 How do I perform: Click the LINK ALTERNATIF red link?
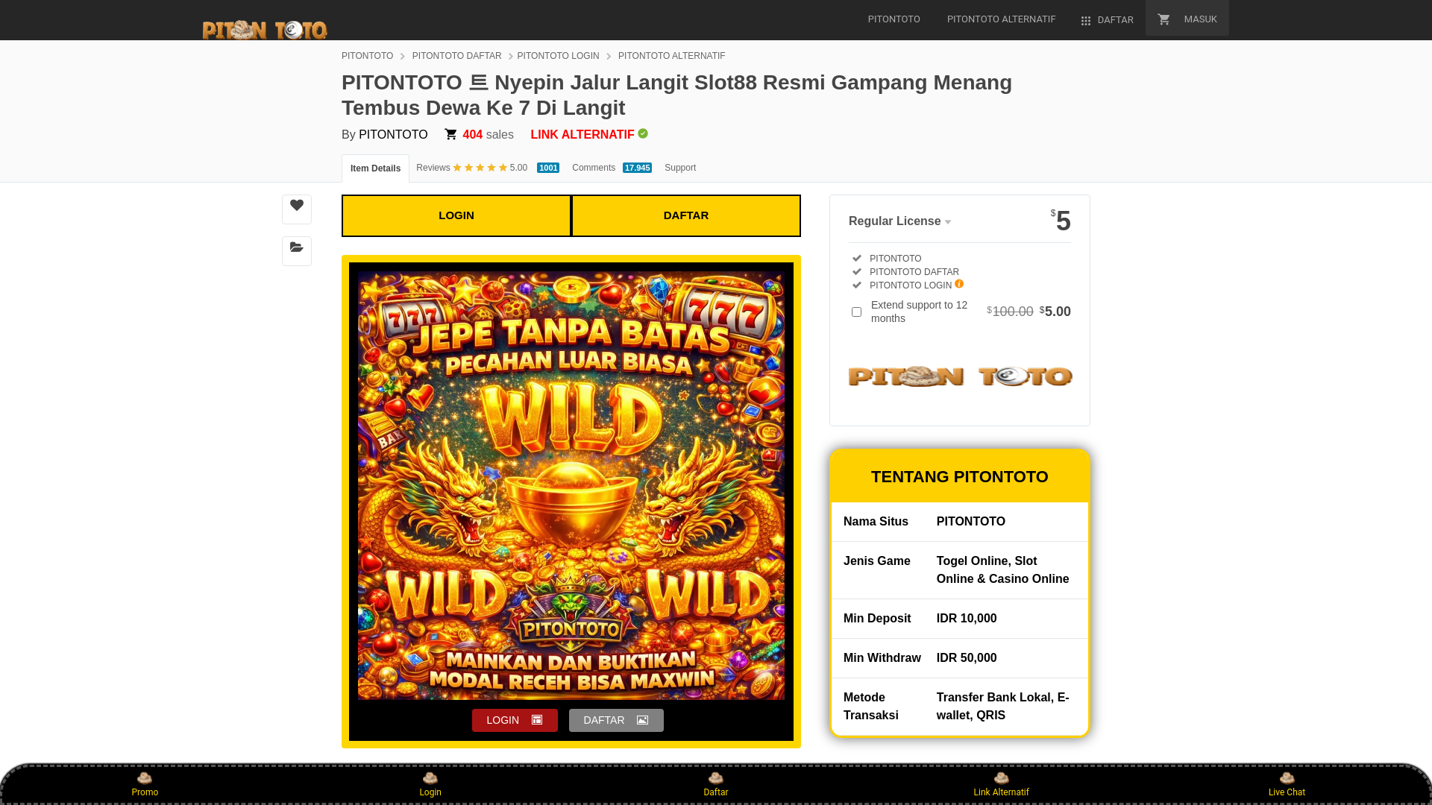(x=582, y=135)
